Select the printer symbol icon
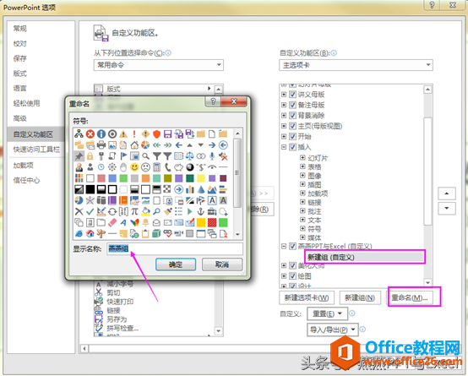Screen dimensions: 468x376 pyautogui.click(x=101, y=145)
